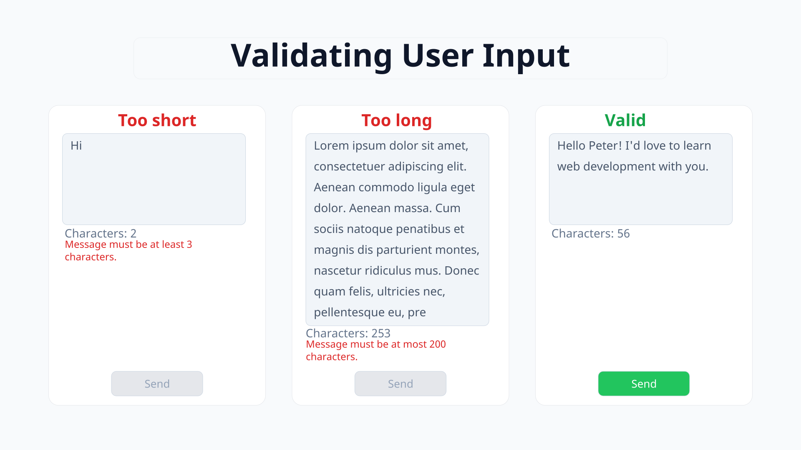The width and height of the screenshot is (801, 450).
Task: Click the green "Valid" heading
Action: pos(625,120)
